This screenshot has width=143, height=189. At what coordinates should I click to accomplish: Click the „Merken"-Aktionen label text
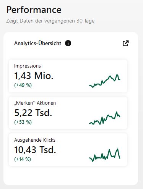pyautogui.click(x=35, y=103)
